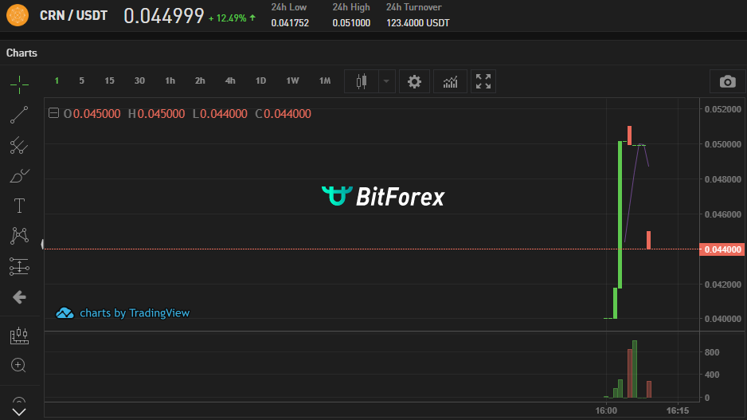This screenshot has height=420, width=747.
Task: Open the measure bars tool
Action: click(x=19, y=336)
